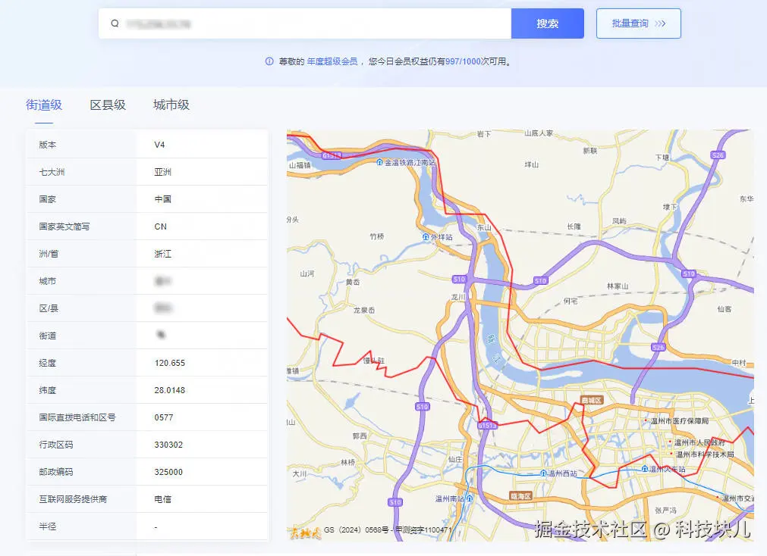
Task: Click the G1513 expressway shield label
Action: point(488,425)
